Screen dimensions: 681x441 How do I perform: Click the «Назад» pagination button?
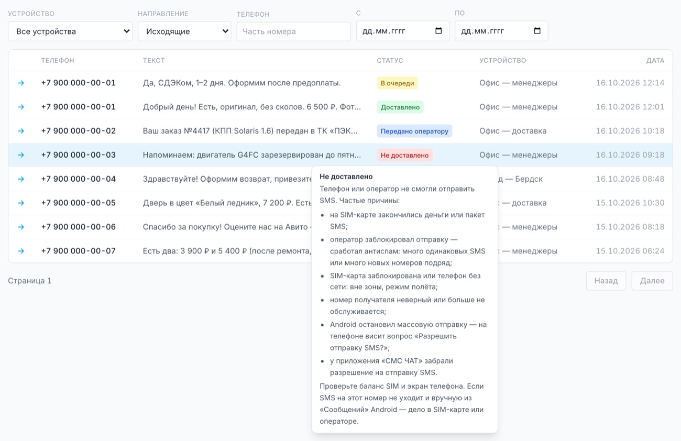click(606, 281)
